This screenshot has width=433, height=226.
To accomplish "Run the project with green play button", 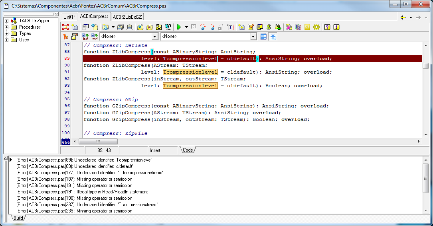I will 179,27.
